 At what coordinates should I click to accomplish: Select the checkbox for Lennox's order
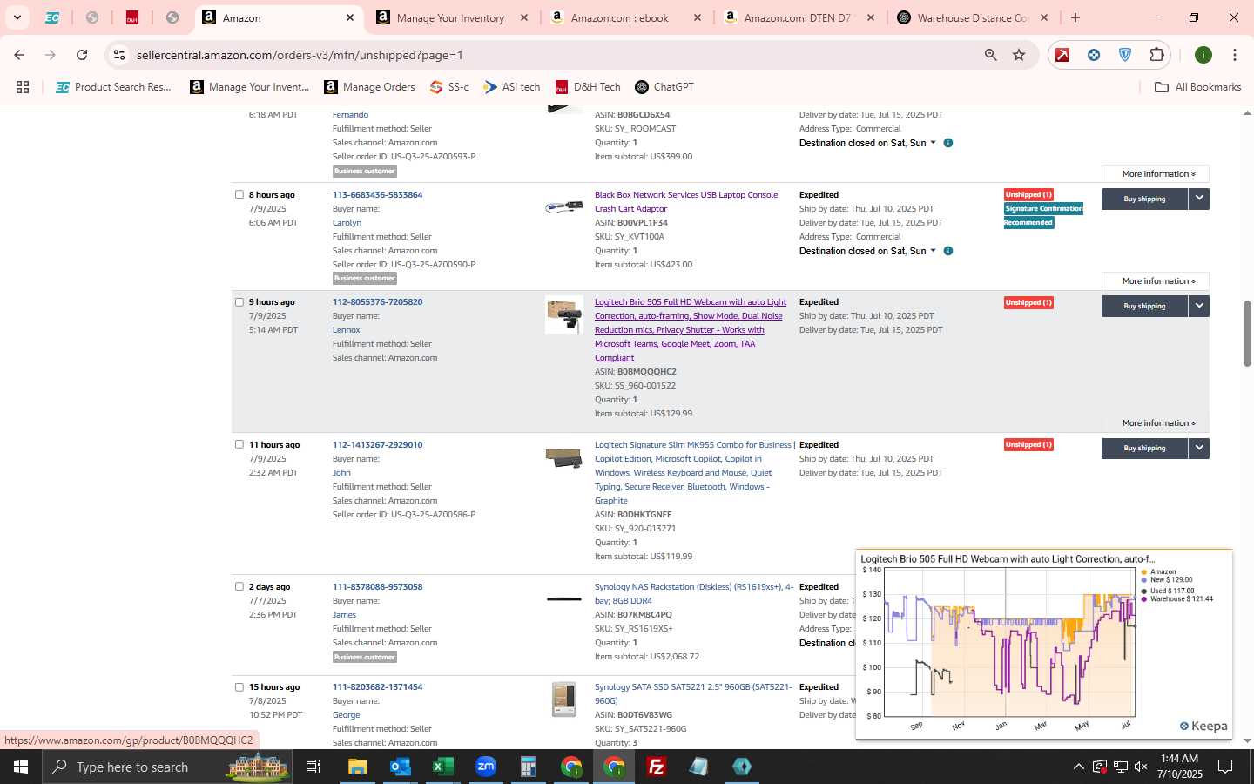click(x=239, y=301)
